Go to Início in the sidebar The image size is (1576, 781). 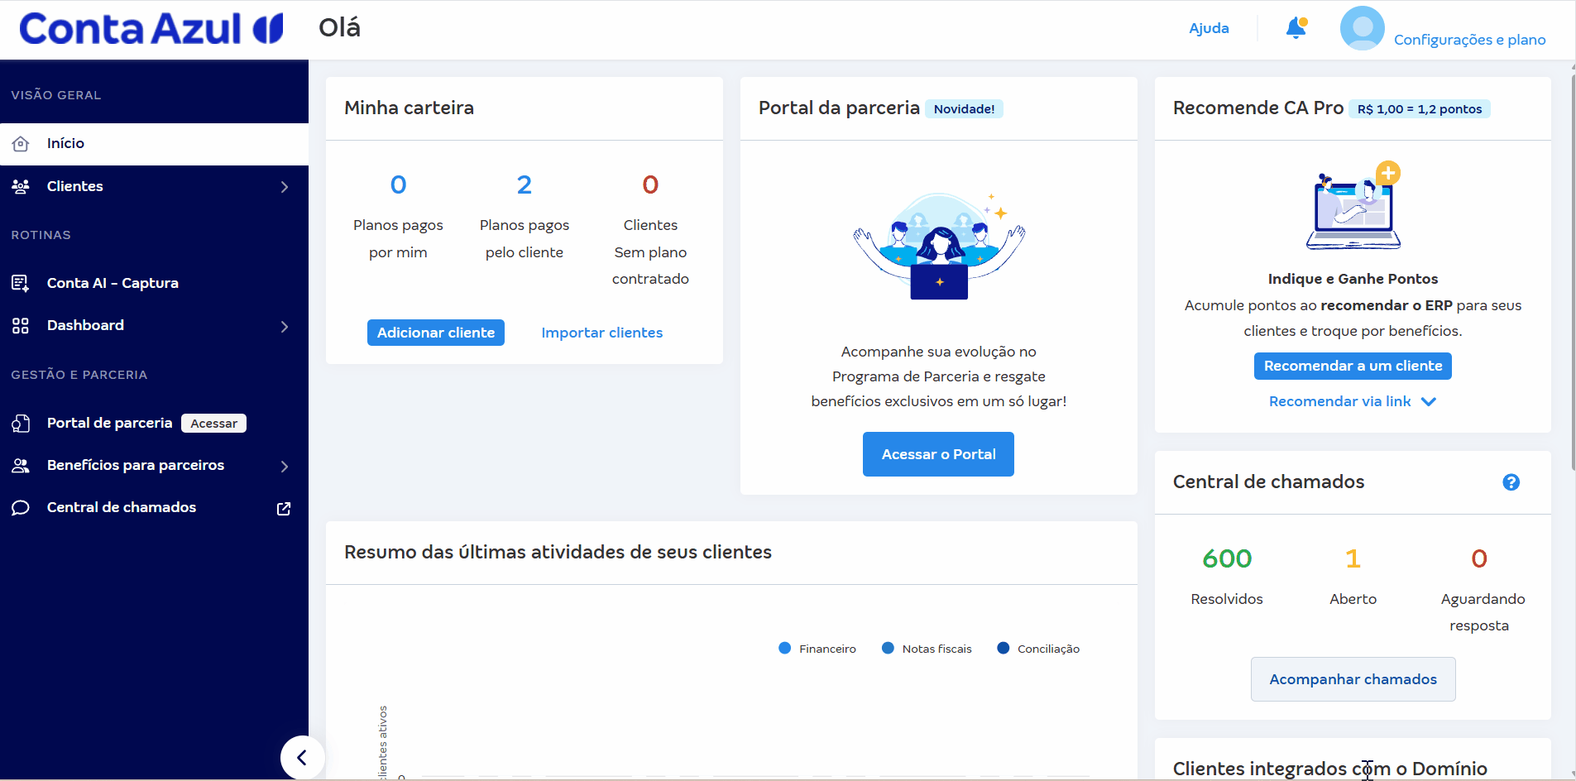click(154, 144)
